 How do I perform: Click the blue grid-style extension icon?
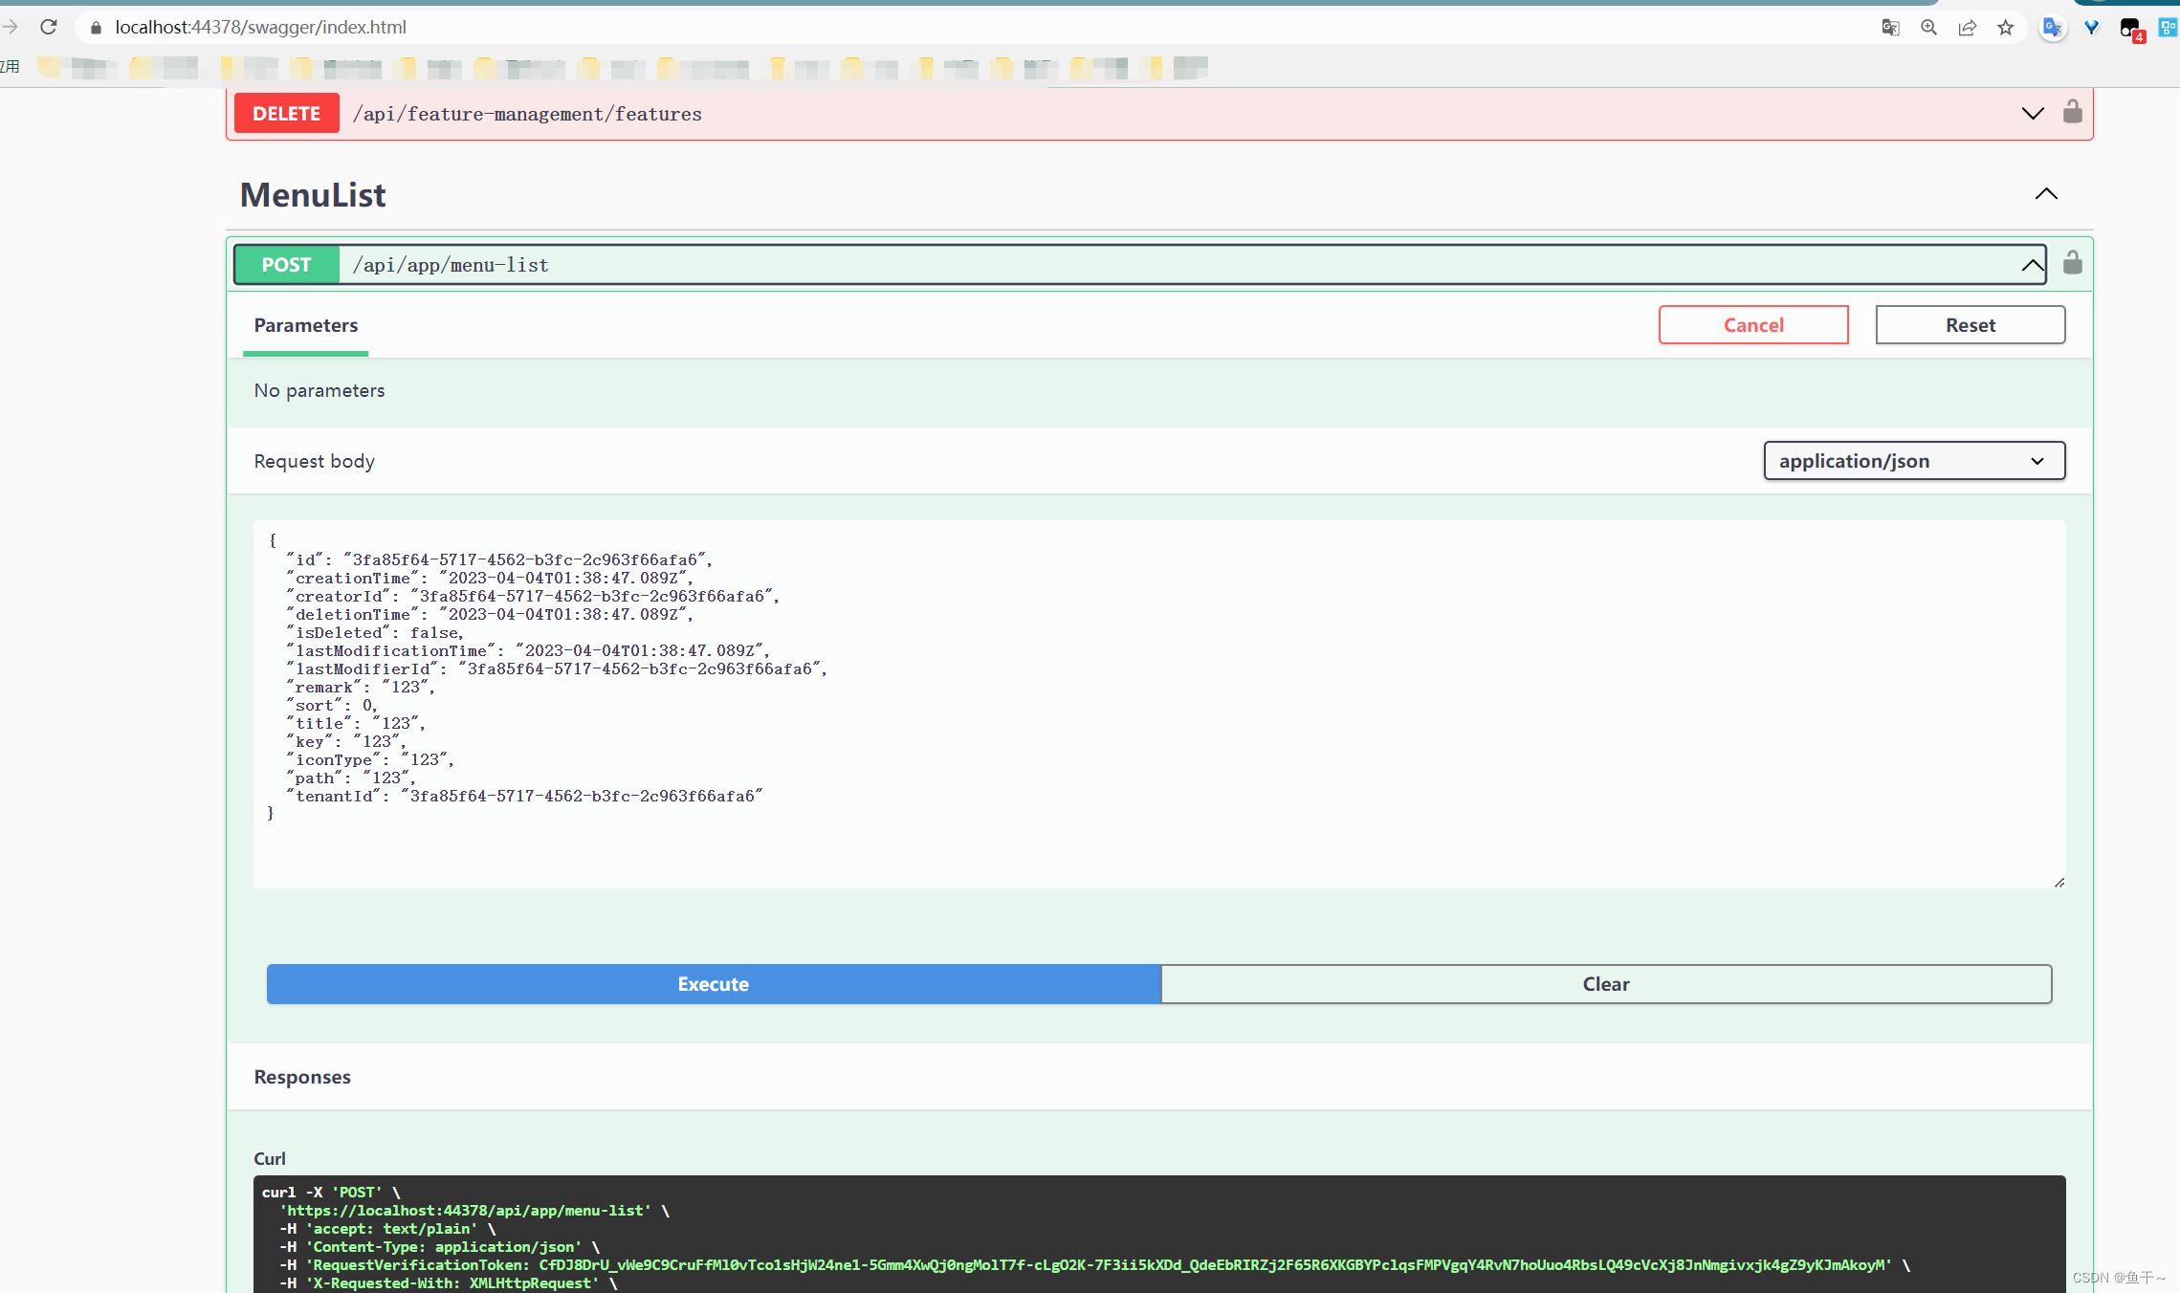pos(2167,27)
